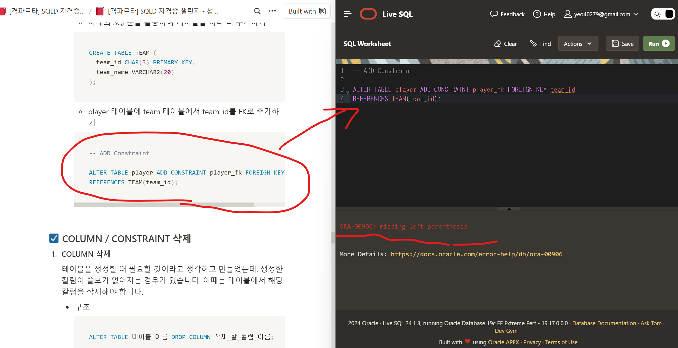Screen dimensions: 678x348
Task: Open Database Documentation link
Action: coord(604,323)
